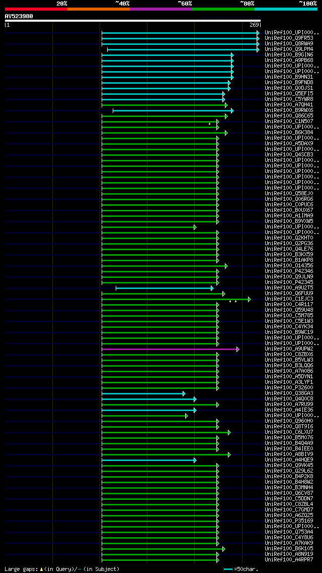This screenshot has height=573, width=322.
Task: Open hit UniRef100_B0UX67
Action: [x=289, y=210]
